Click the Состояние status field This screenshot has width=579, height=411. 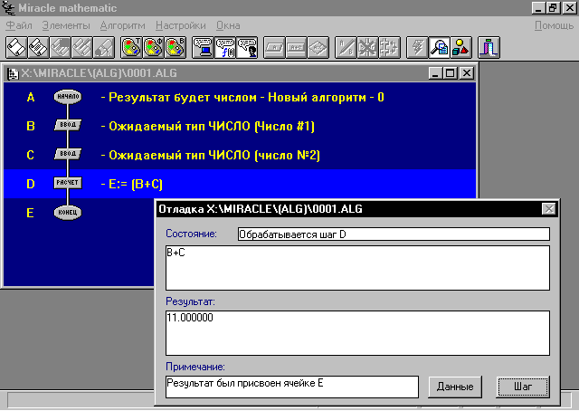point(393,234)
